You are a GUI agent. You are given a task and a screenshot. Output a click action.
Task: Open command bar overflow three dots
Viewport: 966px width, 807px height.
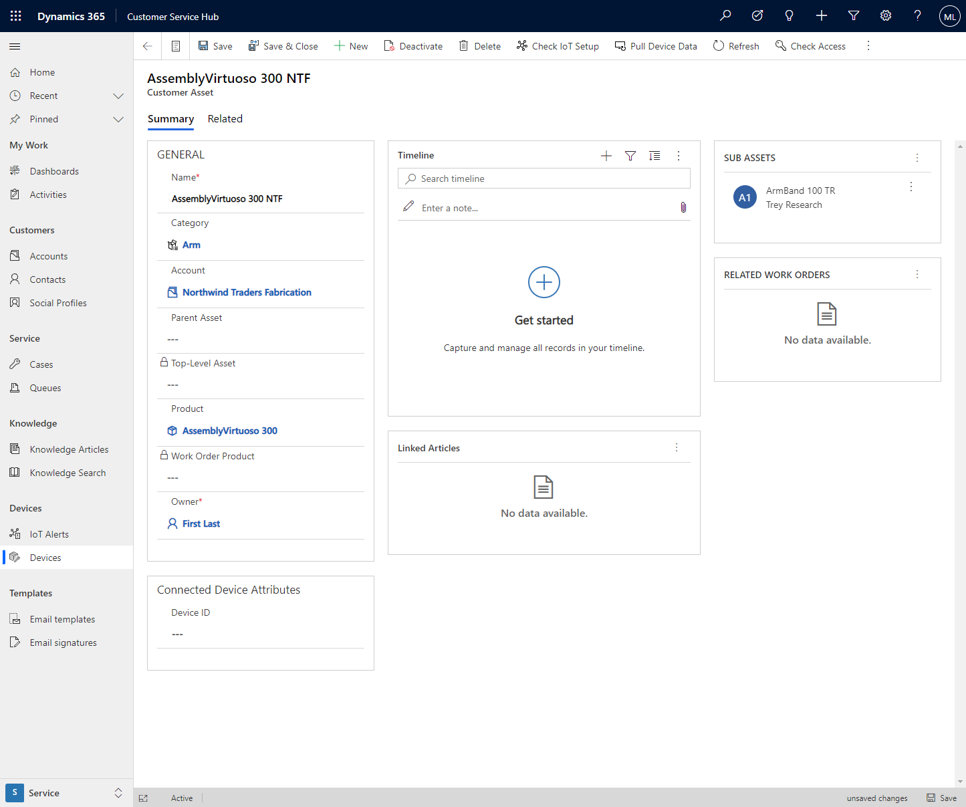coord(868,46)
